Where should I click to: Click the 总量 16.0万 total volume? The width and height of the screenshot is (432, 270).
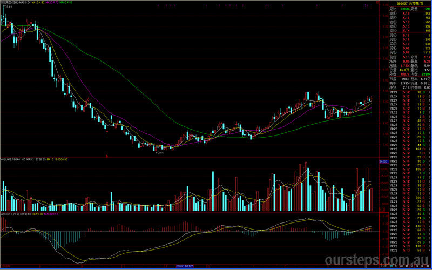tap(405, 70)
